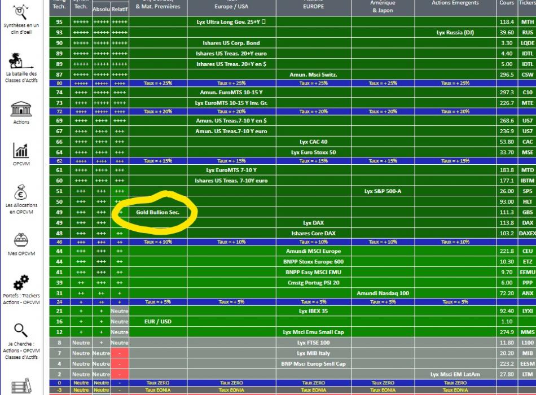Viewport: 536px width, 395px height.
Task: Click the Actions Emergents column header
Action: pos(455,3)
